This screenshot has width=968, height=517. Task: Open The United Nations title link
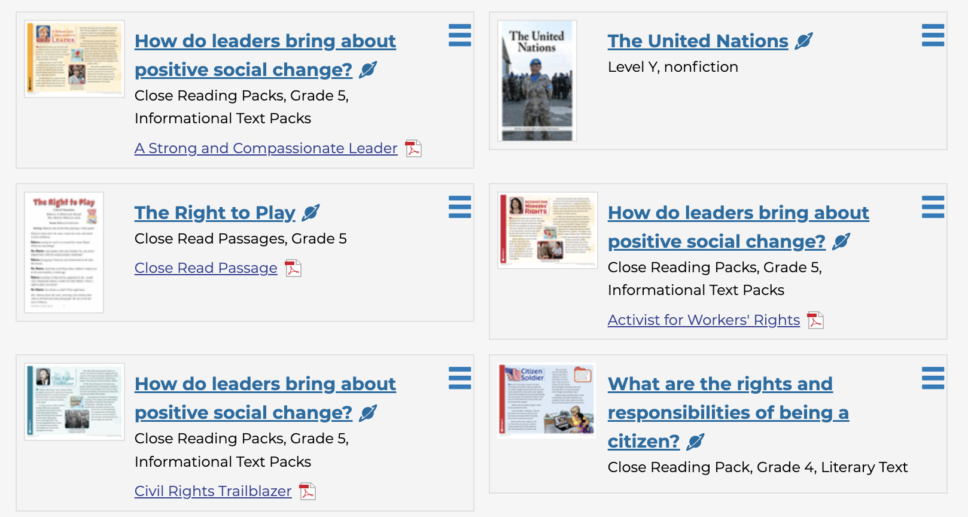coord(698,41)
